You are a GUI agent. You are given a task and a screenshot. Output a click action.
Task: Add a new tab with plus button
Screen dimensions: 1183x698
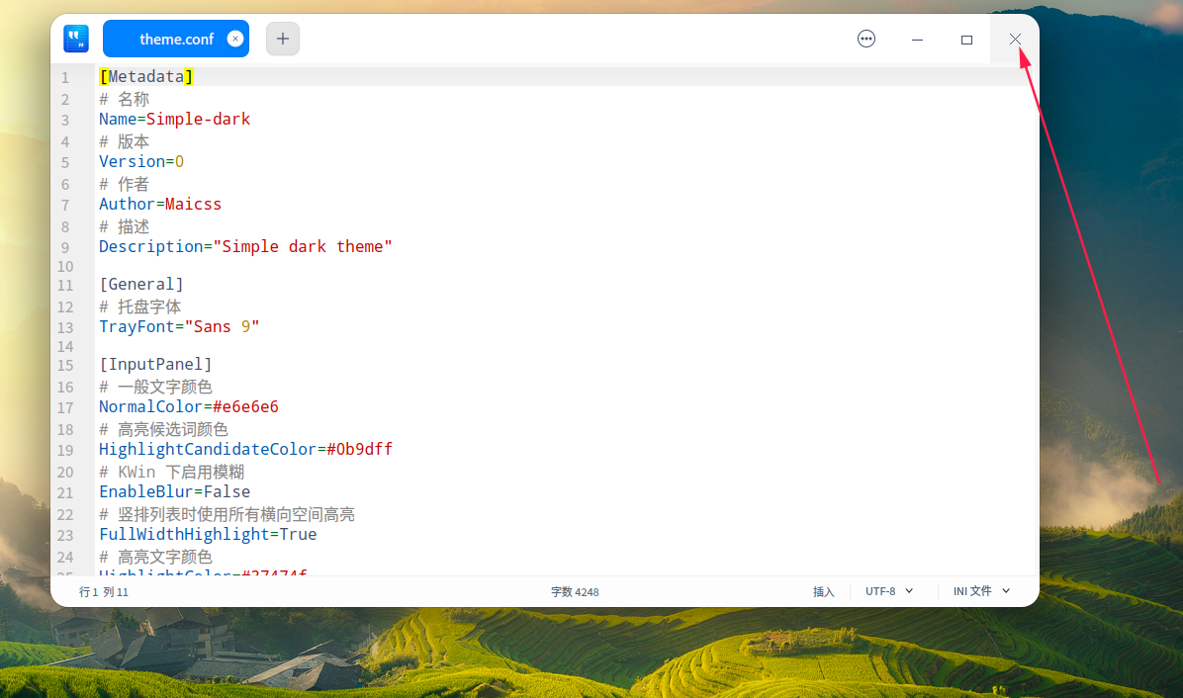pos(283,39)
